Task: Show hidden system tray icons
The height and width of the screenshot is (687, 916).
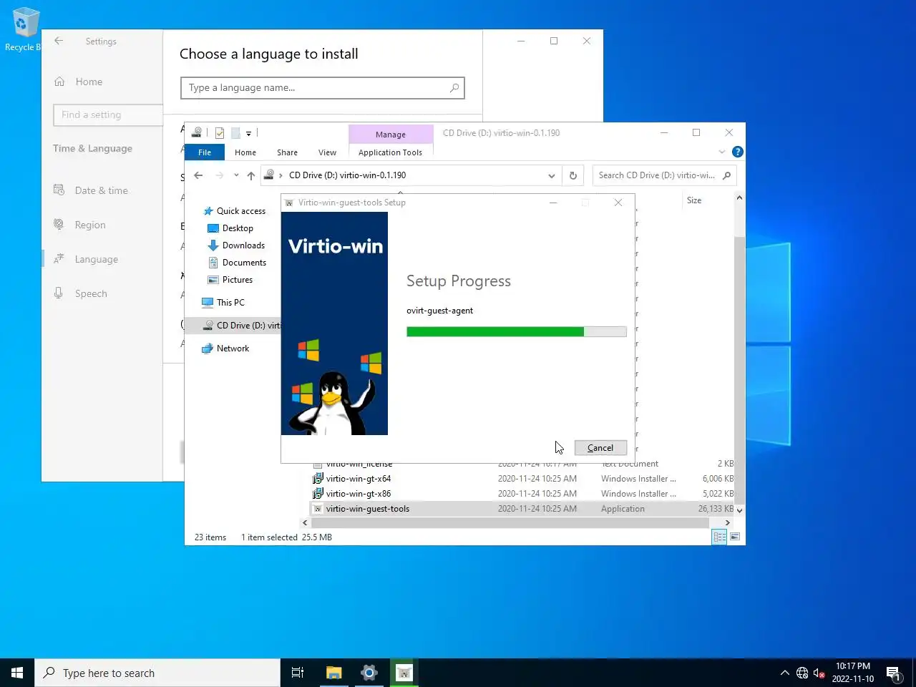Action: [x=784, y=673]
